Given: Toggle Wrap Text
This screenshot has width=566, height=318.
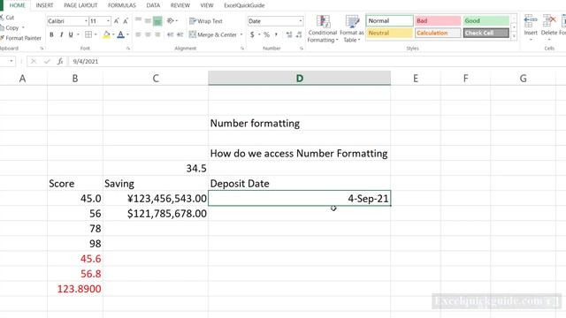Looking at the screenshot, I should tap(206, 21).
